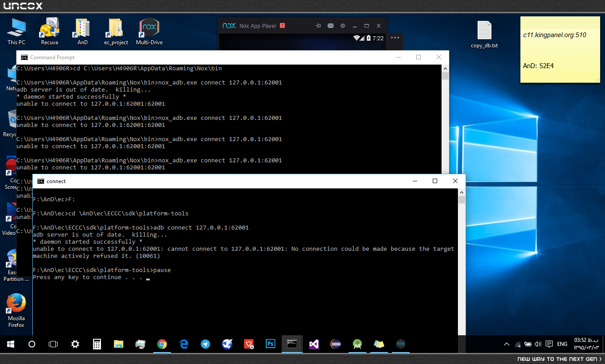Switch to Google Chrome on the taskbar
Screen dimensions: 605x364
point(162,344)
